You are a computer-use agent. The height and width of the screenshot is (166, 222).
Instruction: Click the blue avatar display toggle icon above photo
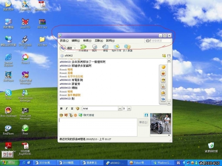pos(146,115)
